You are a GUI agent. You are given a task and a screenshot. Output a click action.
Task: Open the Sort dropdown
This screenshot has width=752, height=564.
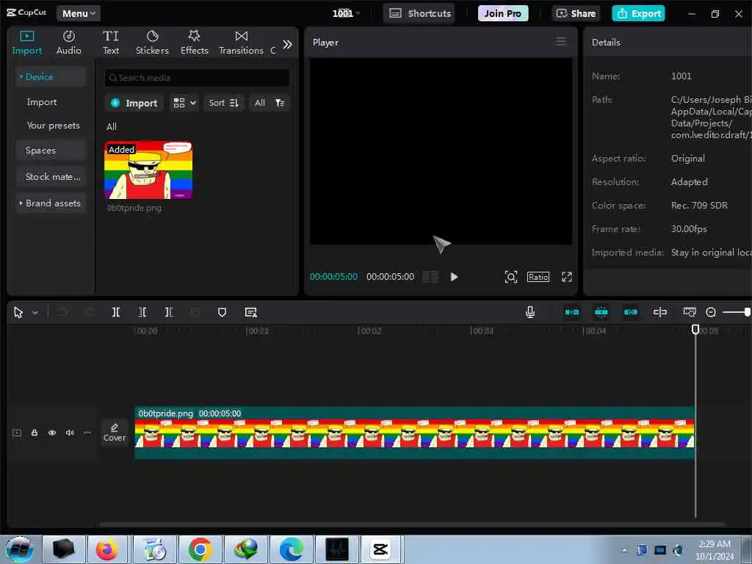(x=223, y=103)
